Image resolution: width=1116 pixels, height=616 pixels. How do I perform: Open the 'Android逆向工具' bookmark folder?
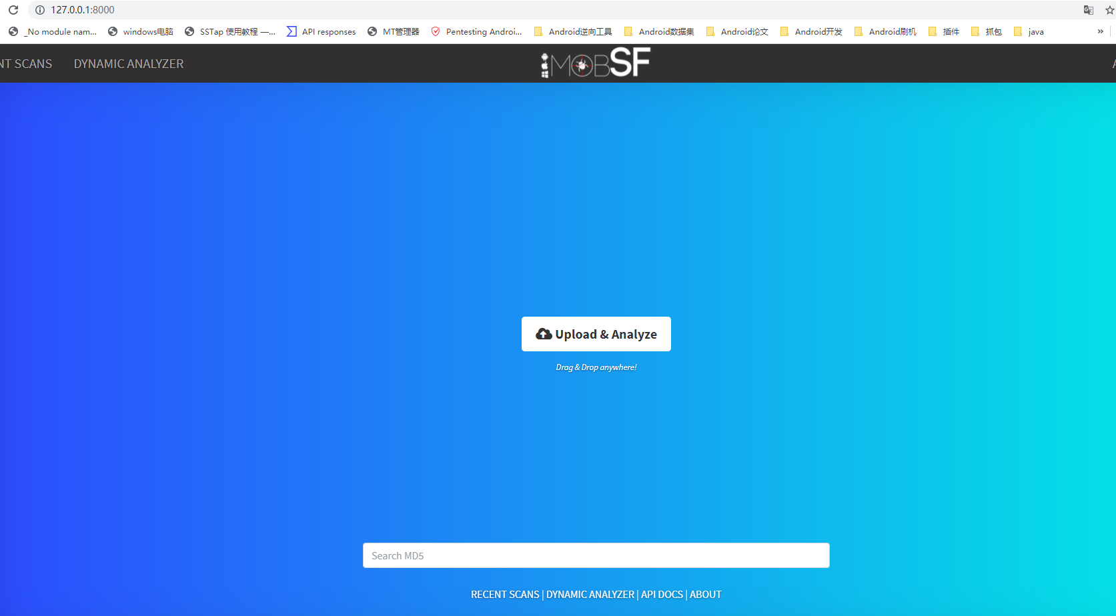coord(573,31)
